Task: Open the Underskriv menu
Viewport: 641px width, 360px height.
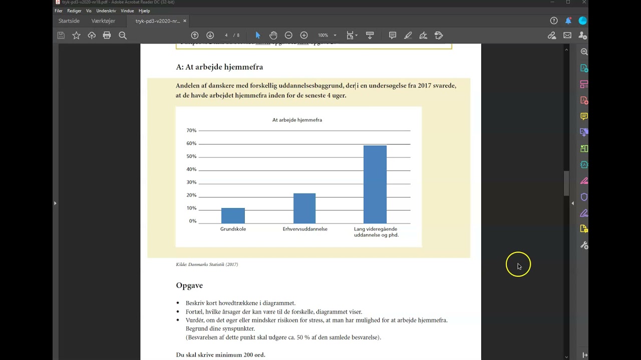Action: coord(106,10)
